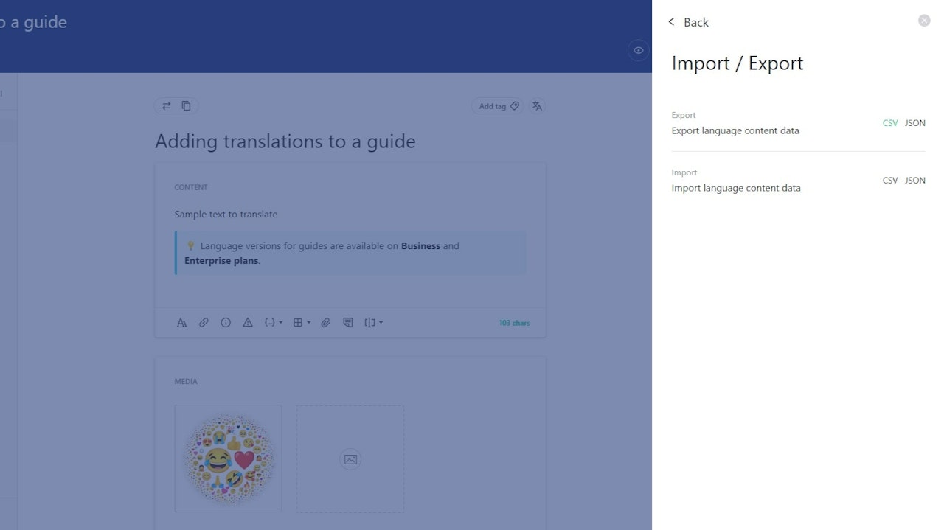Go back using the Back button
The height and width of the screenshot is (530, 944).
[688, 22]
